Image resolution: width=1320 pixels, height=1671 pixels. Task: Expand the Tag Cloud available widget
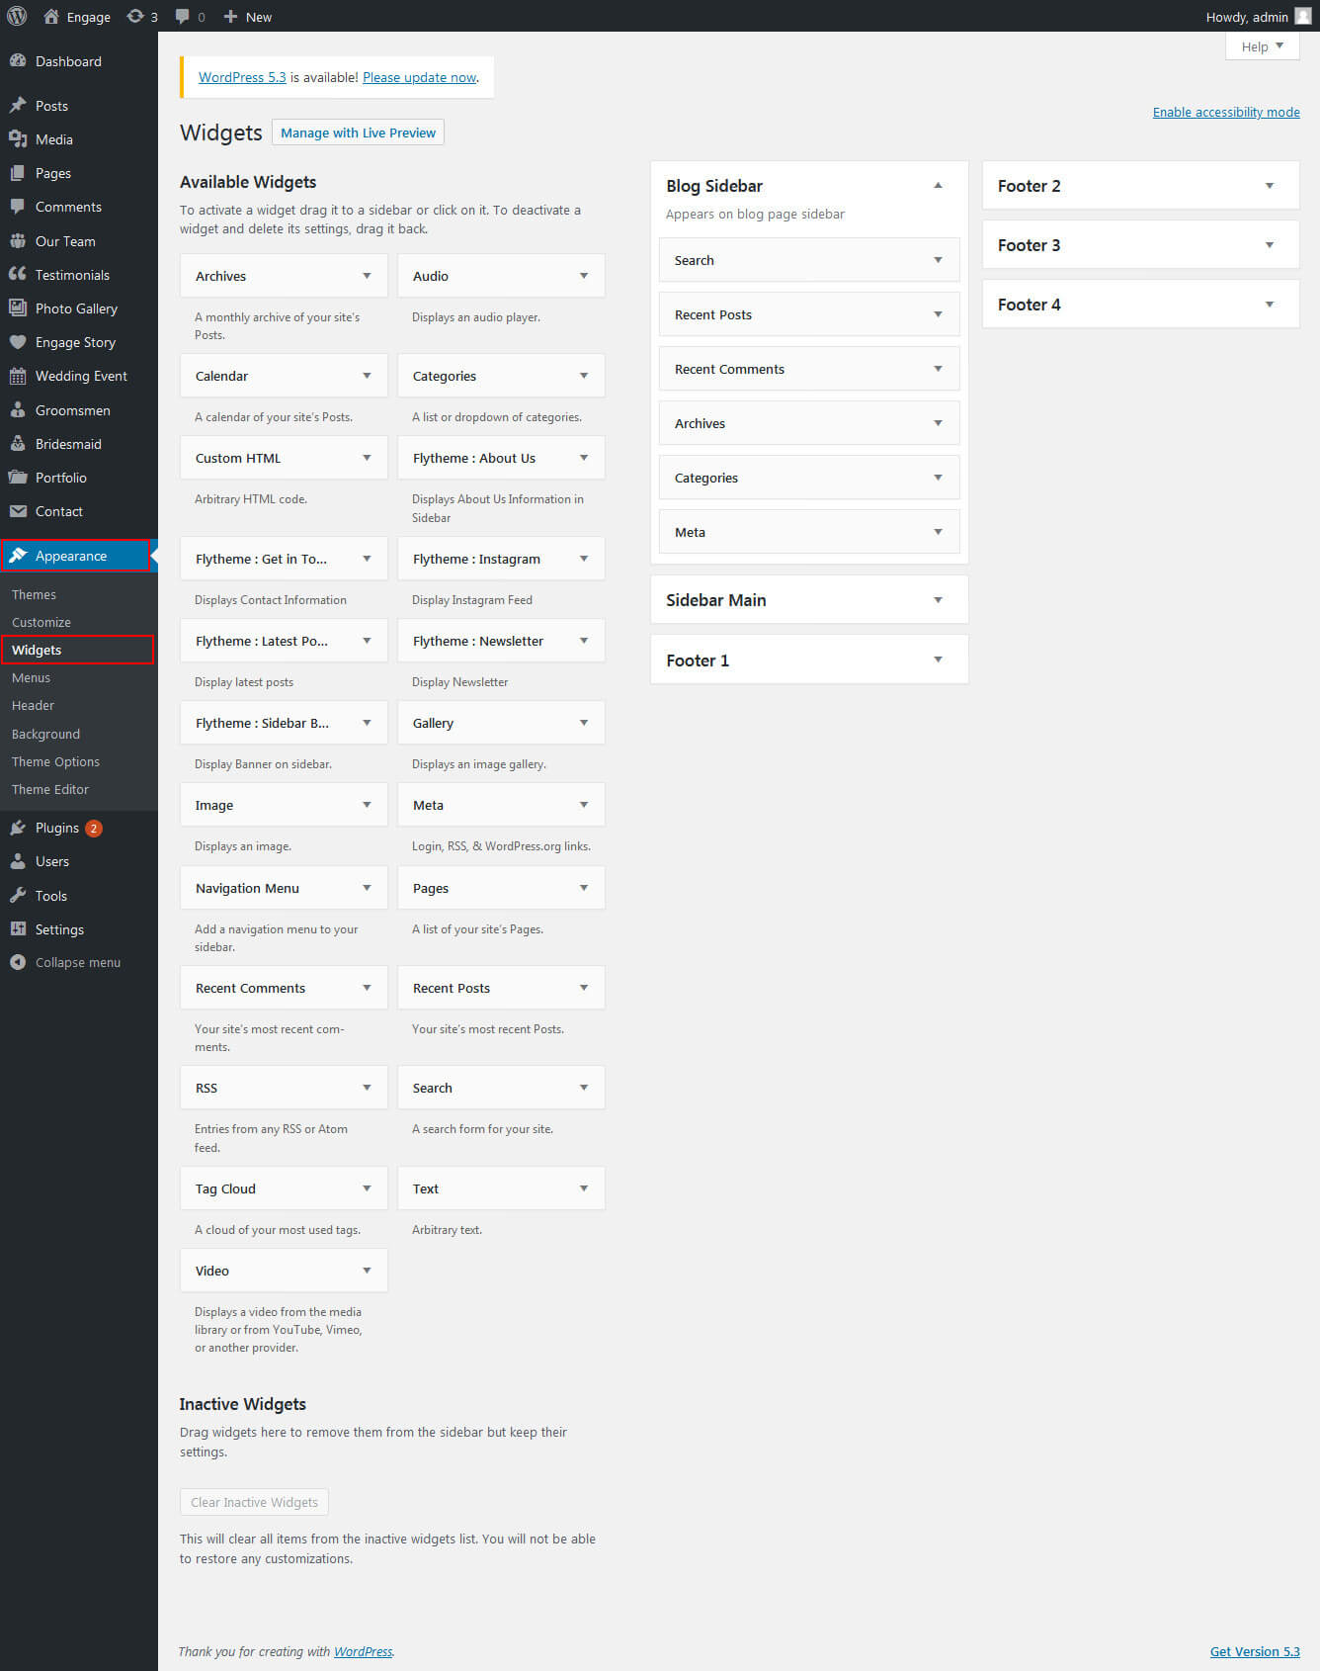pos(367,1188)
